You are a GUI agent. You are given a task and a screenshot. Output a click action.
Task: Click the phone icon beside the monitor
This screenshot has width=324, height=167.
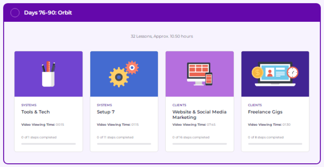209,79
